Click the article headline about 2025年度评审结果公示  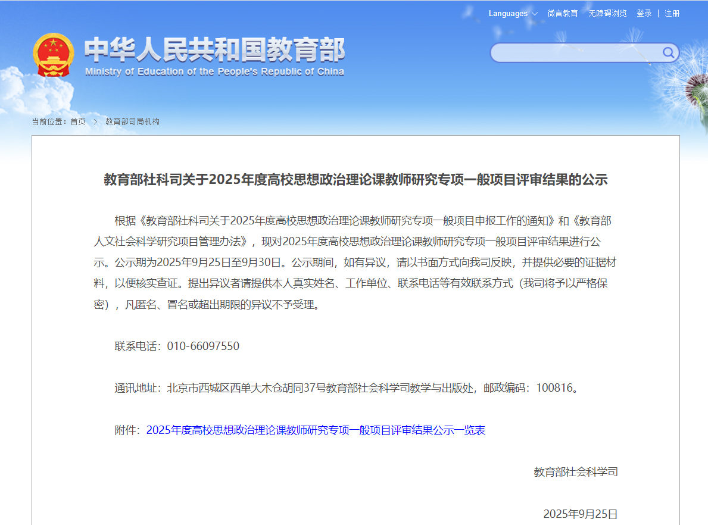[355, 180]
